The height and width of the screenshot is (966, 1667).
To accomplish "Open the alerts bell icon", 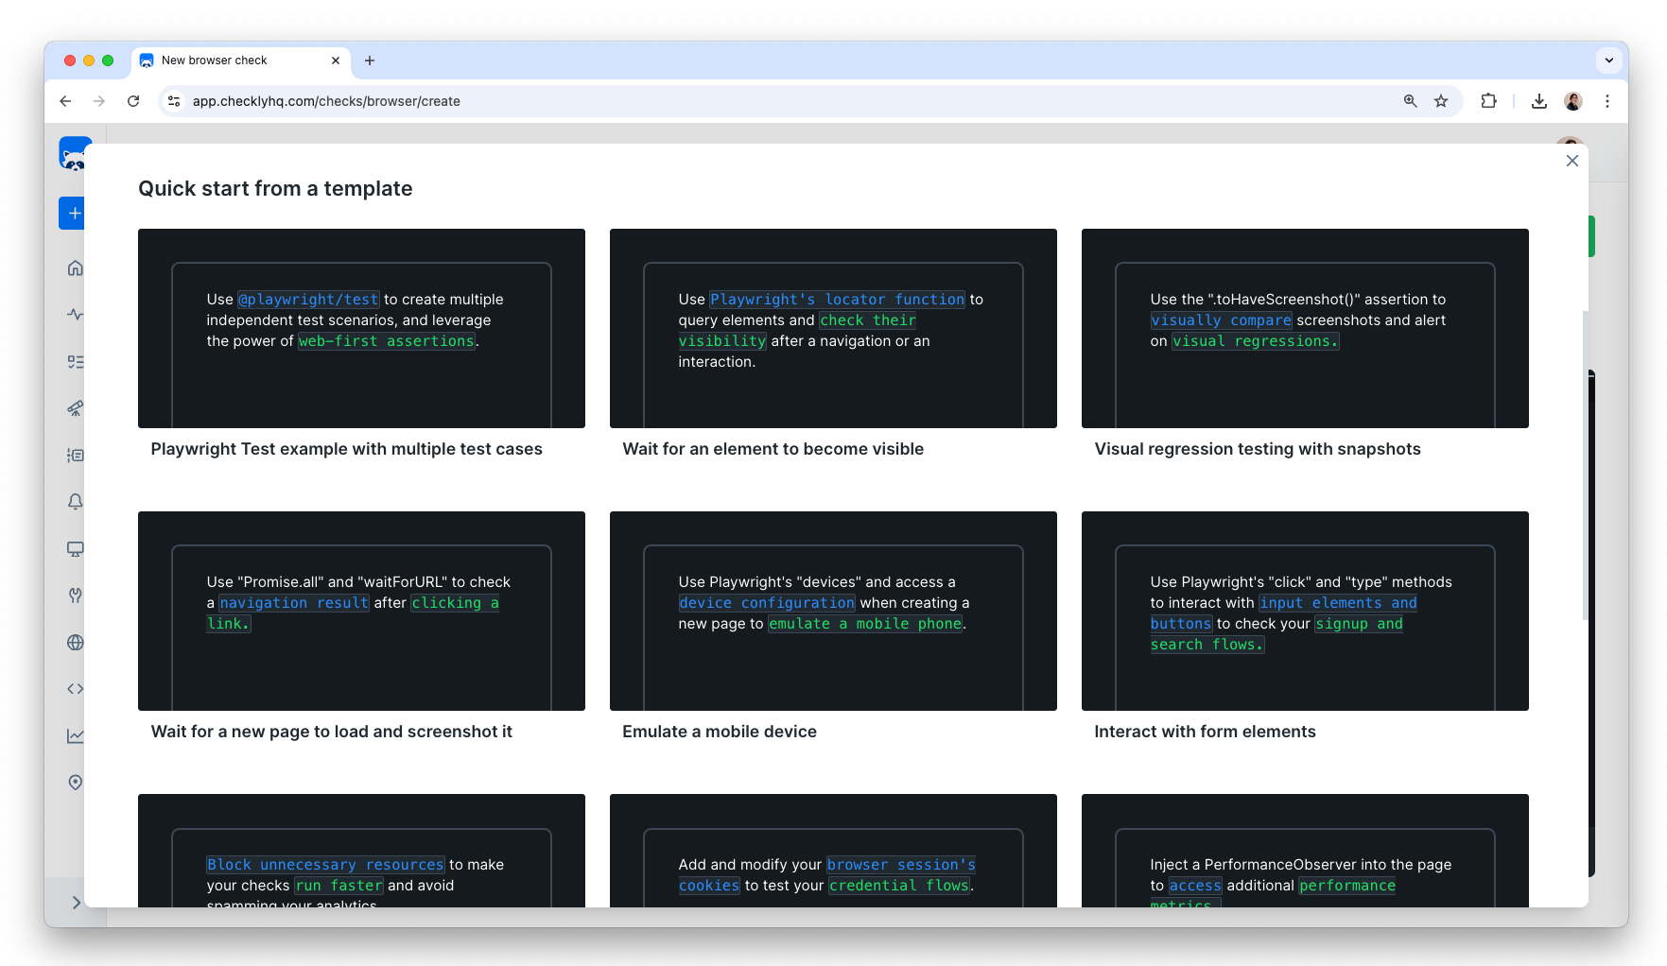I will [76, 502].
